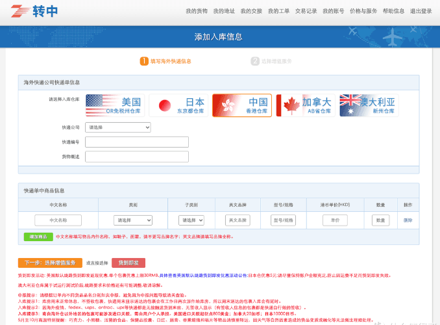The image size is (440, 325).
Task: Open 帮助信息 in the top menu
Action: 393,11
